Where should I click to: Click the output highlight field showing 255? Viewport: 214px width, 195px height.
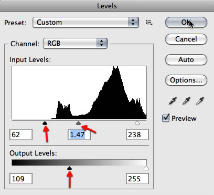tap(137, 179)
